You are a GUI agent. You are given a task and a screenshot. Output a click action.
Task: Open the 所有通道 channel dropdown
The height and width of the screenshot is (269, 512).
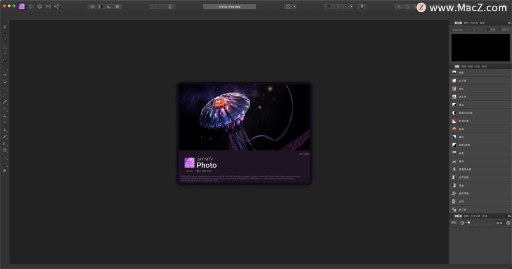click(464, 30)
